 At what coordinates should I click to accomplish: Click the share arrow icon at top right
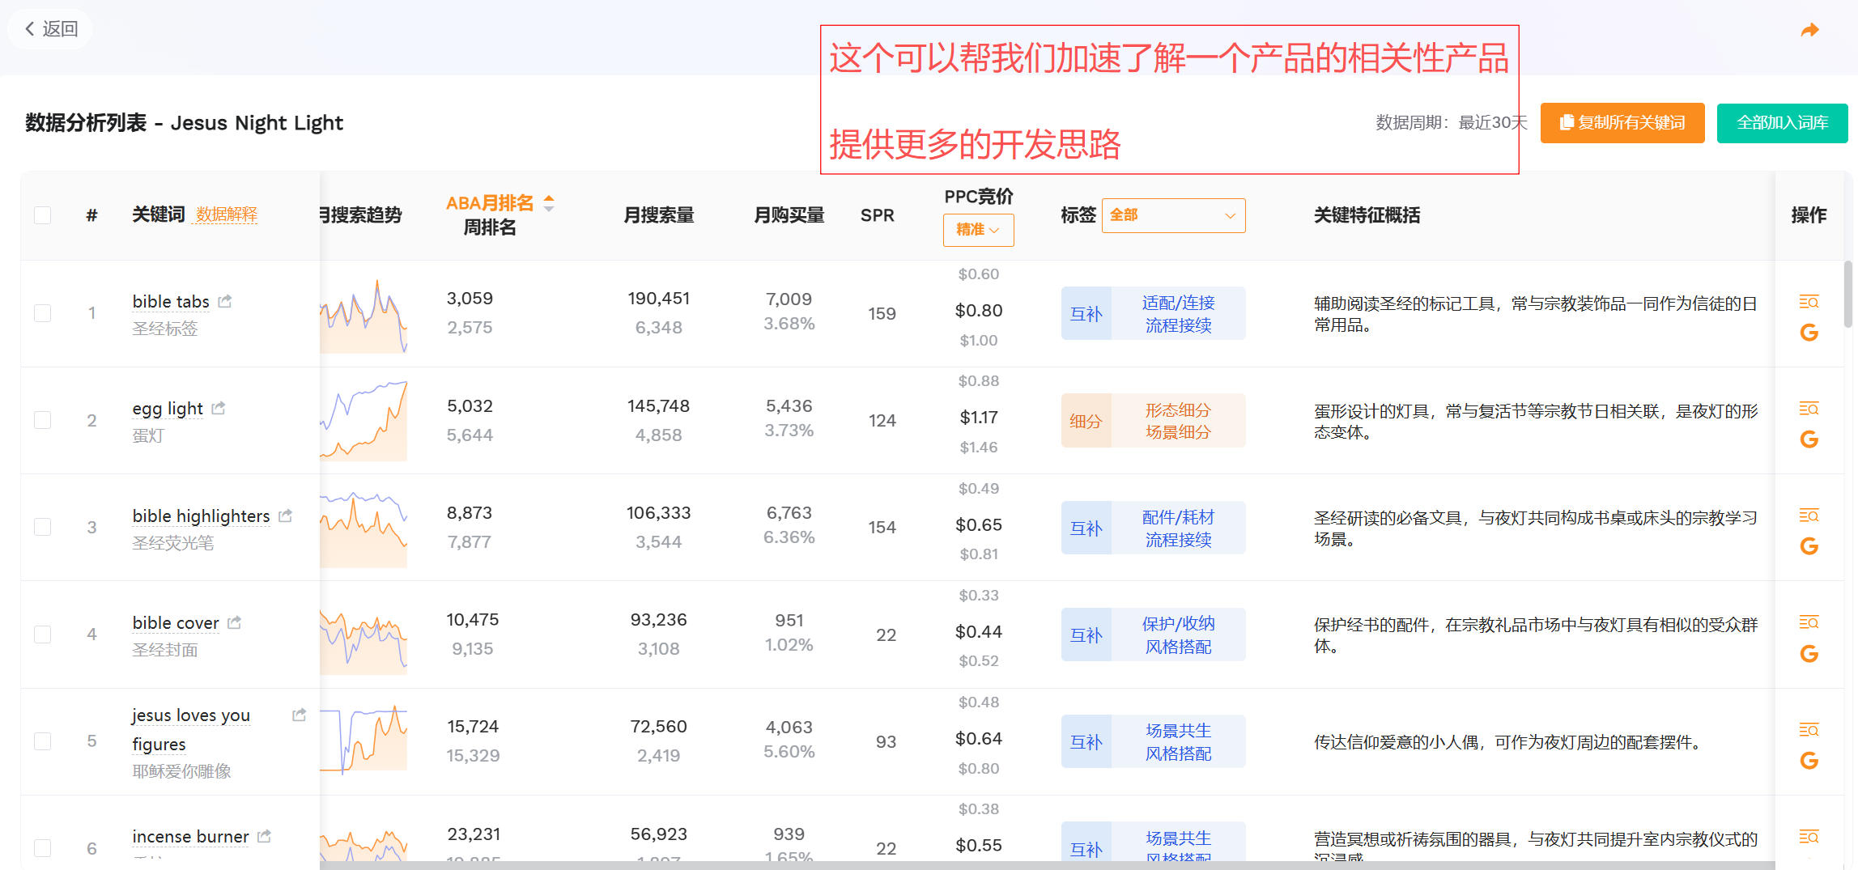(x=1809, y=30)
